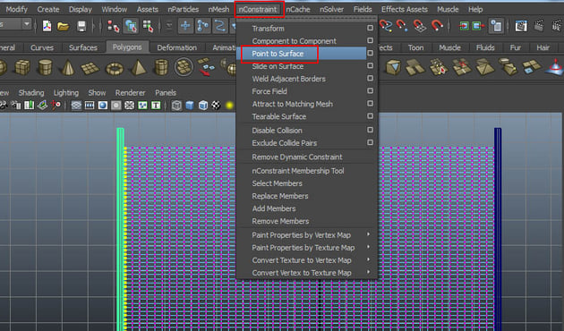564x331 pixels.
Task: Open Transform constraint option box
Action: (370, 28)
